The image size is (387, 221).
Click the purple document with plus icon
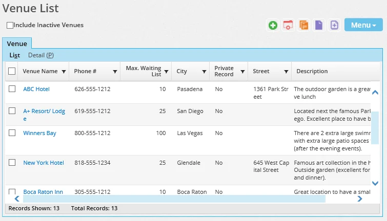[x=334, y=25]
